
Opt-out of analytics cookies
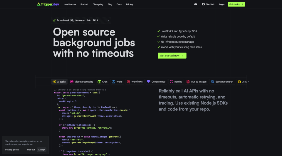point(31,150)
